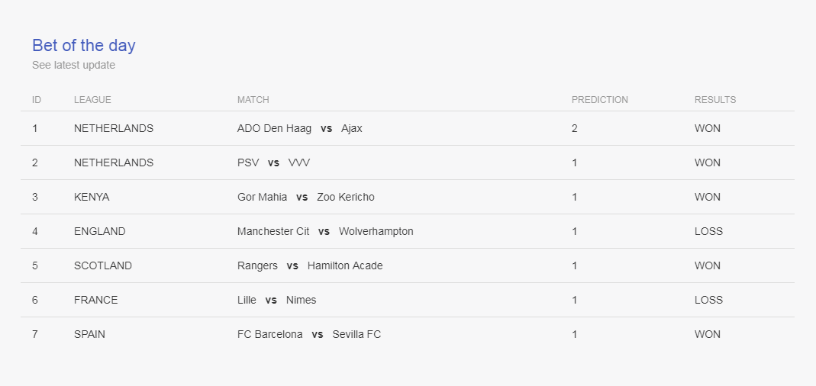
Task: Click the SCOTLAND league cell
Action: (x=103, y=265)
